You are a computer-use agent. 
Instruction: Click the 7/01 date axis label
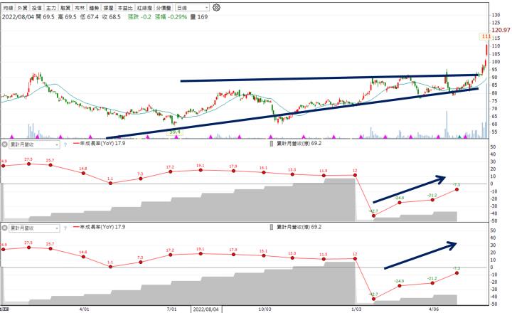click(172, 309)
